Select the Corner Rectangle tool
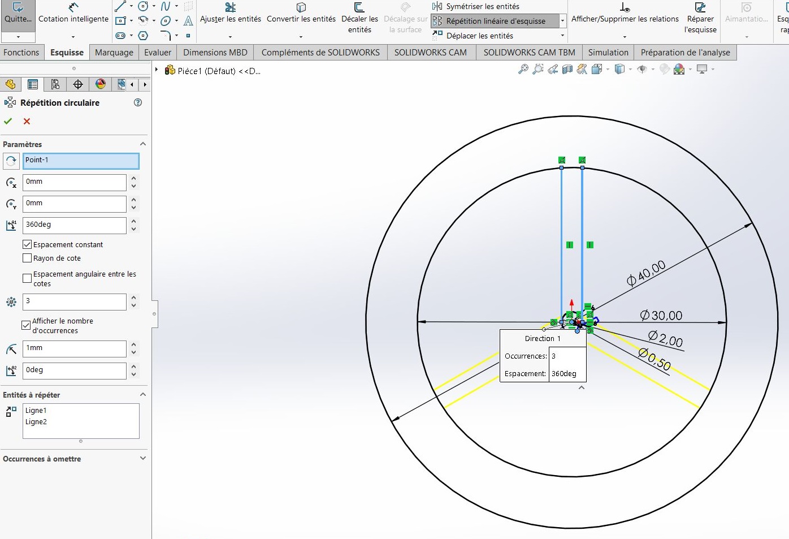 pos(120,21)
